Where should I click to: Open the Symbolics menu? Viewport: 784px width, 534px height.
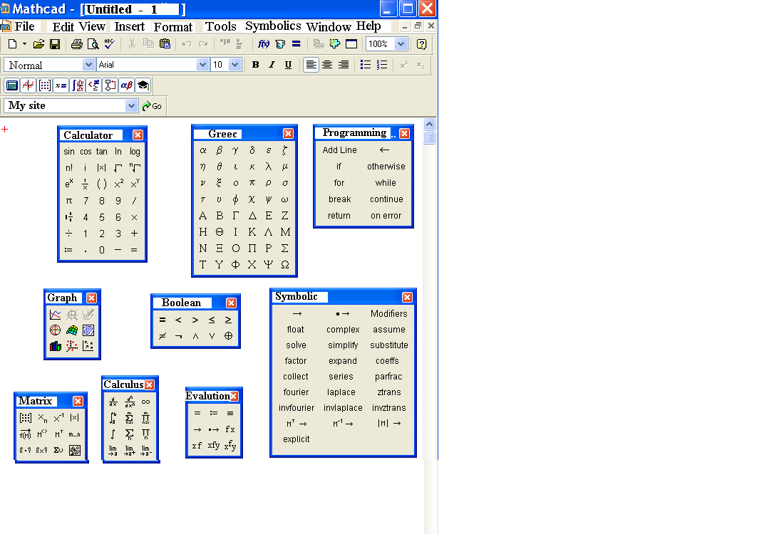(x=273, y=26)
